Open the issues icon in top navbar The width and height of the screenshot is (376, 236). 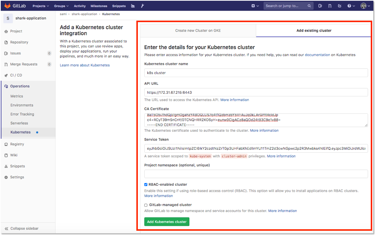pyautogui.click(x=320, y=6)
